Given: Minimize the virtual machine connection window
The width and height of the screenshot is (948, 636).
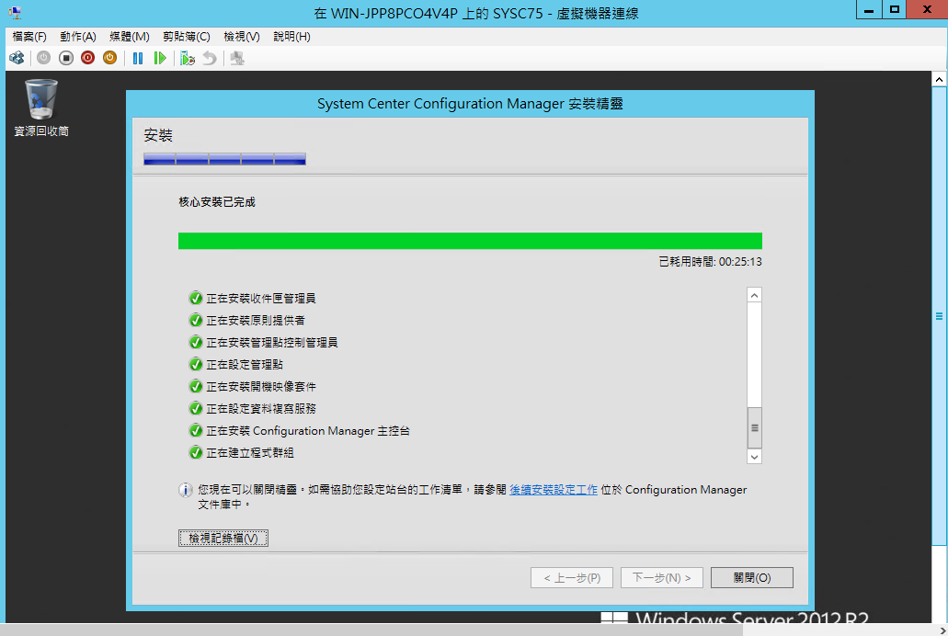Looking at the screenshot, I should coord(869,10).
